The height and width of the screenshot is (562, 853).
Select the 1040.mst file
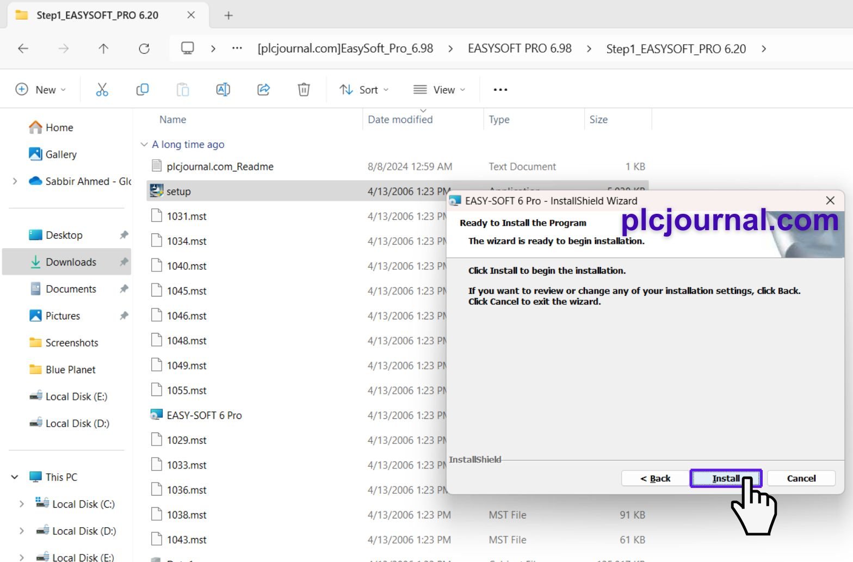click(187, 266)
